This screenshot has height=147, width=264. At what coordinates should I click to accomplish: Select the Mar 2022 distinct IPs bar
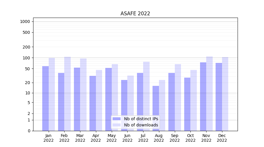(77, 99)
